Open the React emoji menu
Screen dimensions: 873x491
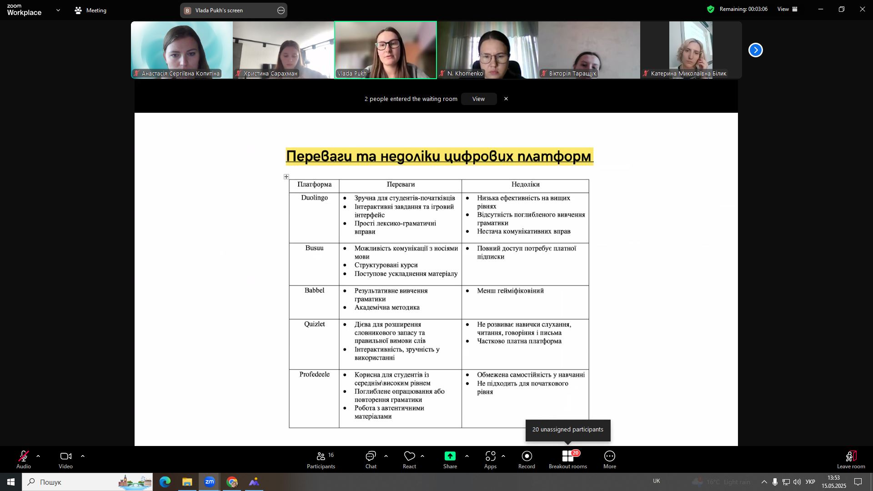coord(409,459)
